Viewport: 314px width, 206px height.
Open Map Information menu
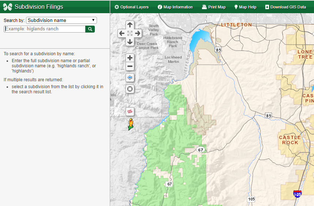[x=175, y=7]
